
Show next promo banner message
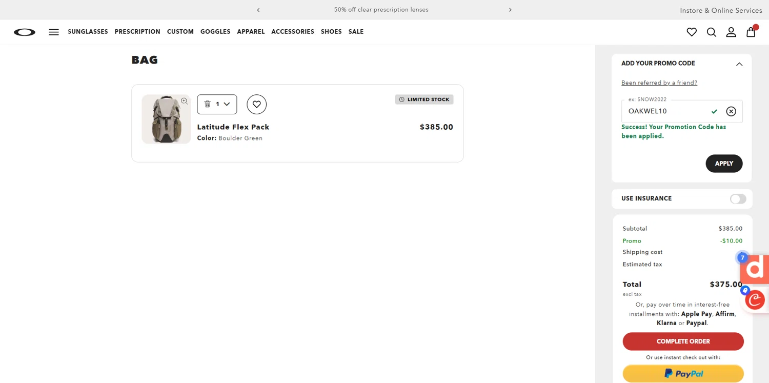click(510, 10)
